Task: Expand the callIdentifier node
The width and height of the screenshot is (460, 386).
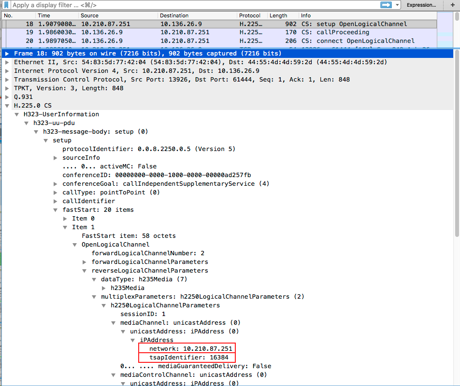Action: 56,201
